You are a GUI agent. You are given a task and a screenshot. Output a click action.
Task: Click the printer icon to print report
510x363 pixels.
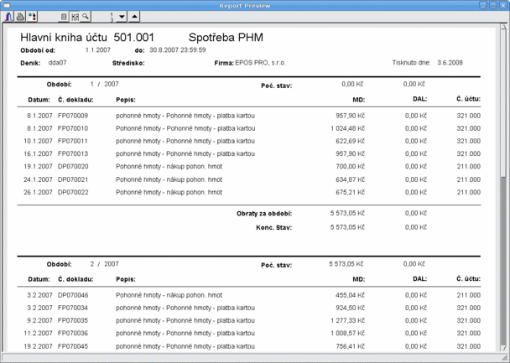tap(20, 16)
